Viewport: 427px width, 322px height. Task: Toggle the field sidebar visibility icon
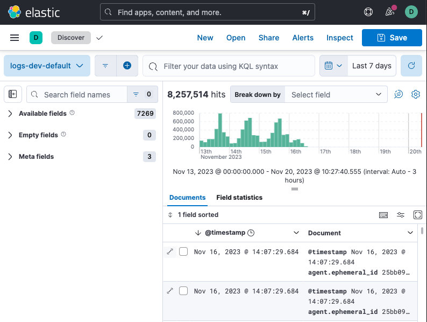[x=13, y=94]
